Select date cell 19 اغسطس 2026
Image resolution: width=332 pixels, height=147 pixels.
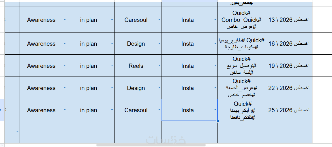pos(289,66)
